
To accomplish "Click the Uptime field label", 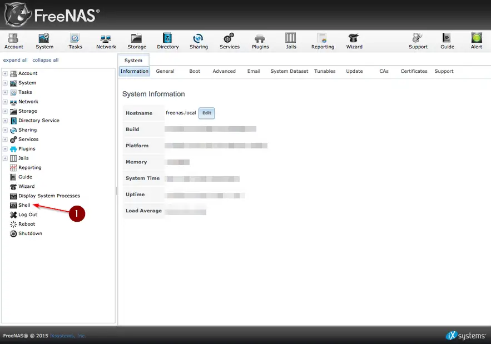I will [x=135, y=195].
